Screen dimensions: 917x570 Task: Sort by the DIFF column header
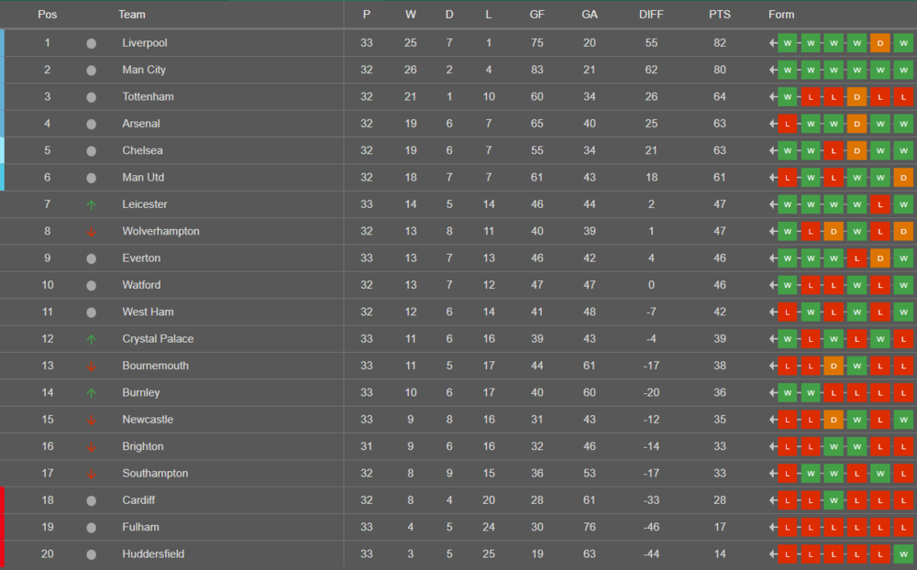point(651,15)
